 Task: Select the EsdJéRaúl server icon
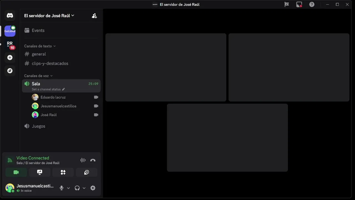tap(10, 31)
